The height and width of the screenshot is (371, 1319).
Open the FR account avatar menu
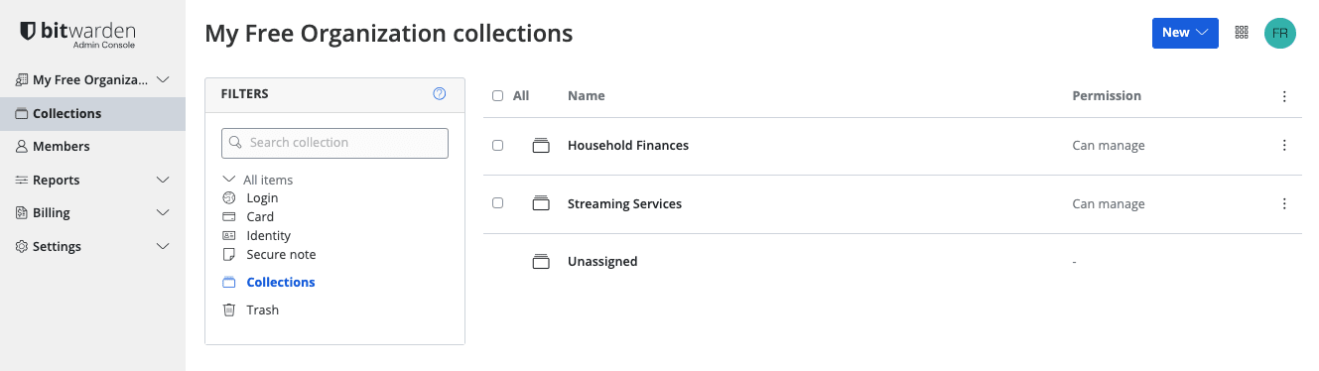tap(1280, 33)
